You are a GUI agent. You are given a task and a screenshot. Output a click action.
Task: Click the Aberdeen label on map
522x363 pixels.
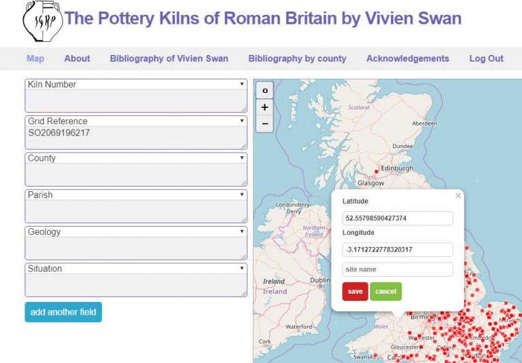point(424,123)
